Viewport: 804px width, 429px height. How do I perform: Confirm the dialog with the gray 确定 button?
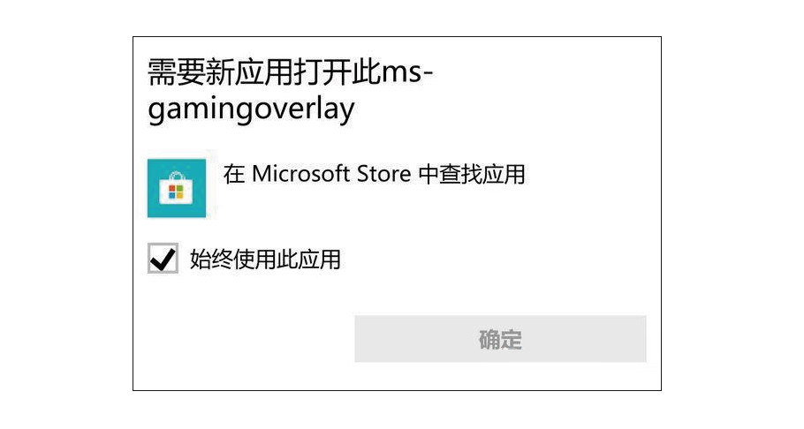point(500,339)
